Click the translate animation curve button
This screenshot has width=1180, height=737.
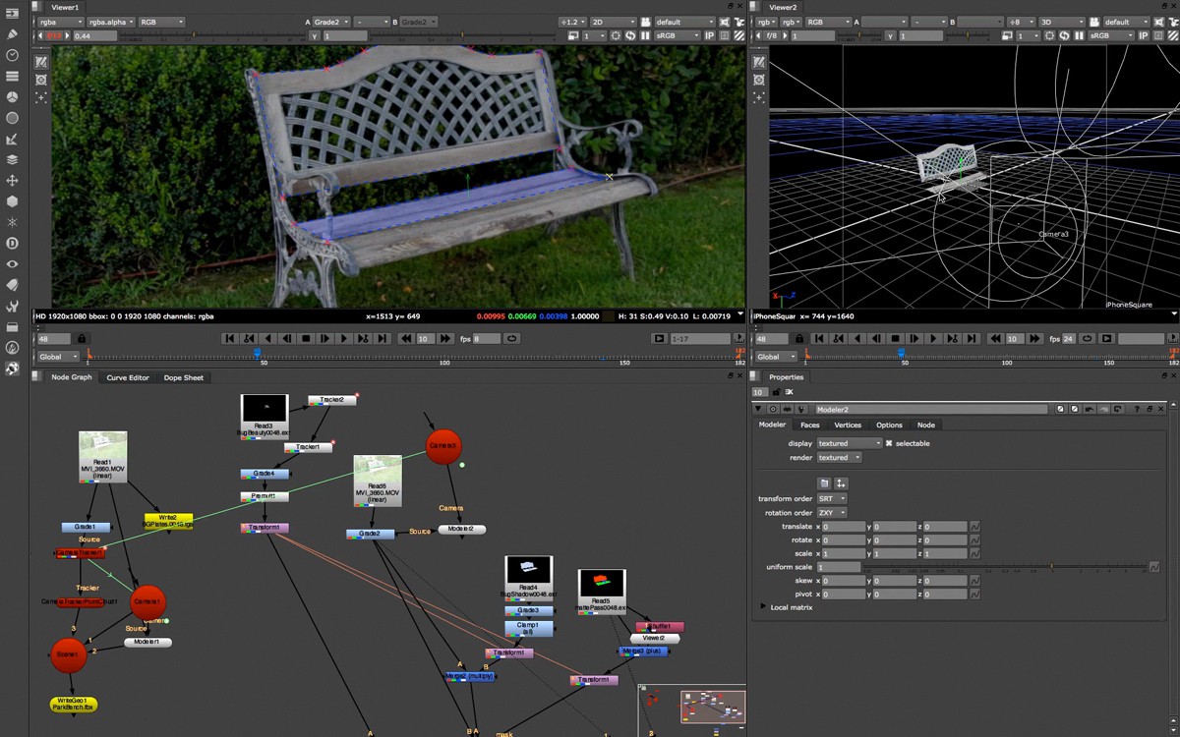(974, 527)
